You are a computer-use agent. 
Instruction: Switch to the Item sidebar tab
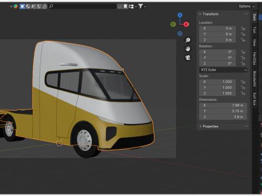click(254, 17)
